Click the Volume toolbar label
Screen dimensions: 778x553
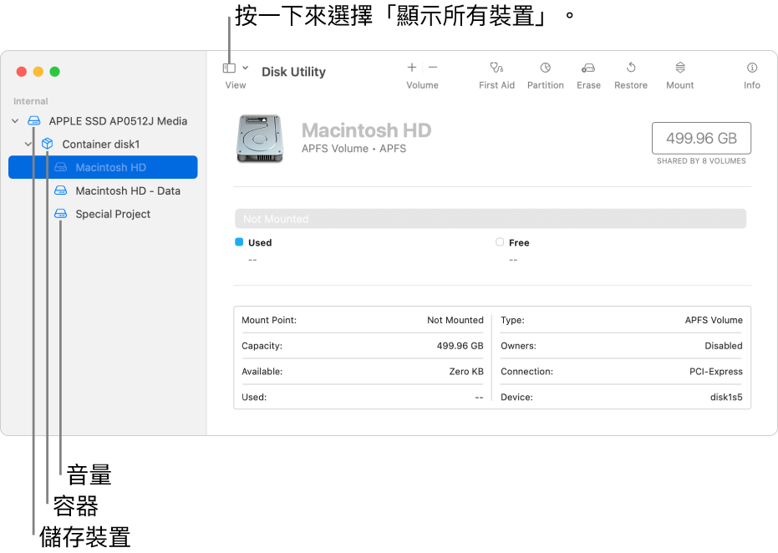(x=422, y=85)
